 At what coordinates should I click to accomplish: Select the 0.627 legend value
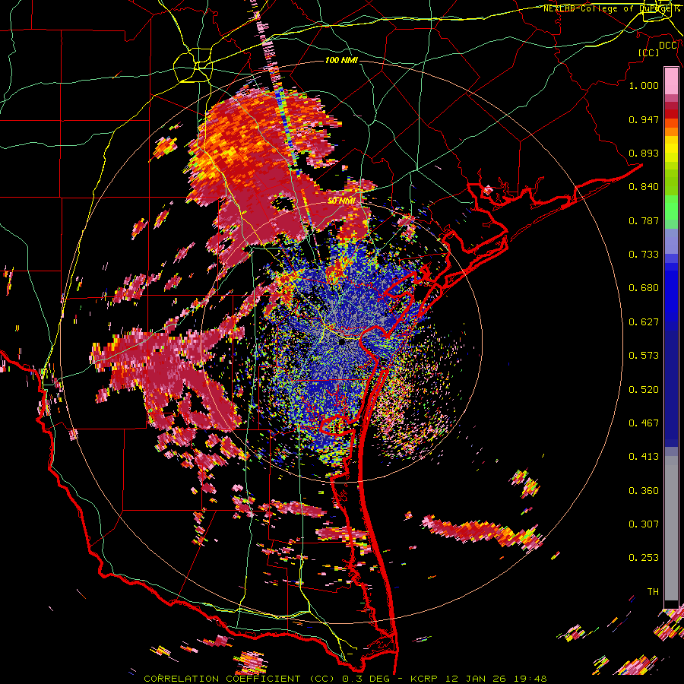click(x=644, y=322)
